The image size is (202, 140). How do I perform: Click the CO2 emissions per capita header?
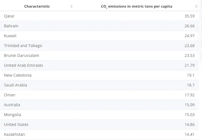[x=137, y=6]
